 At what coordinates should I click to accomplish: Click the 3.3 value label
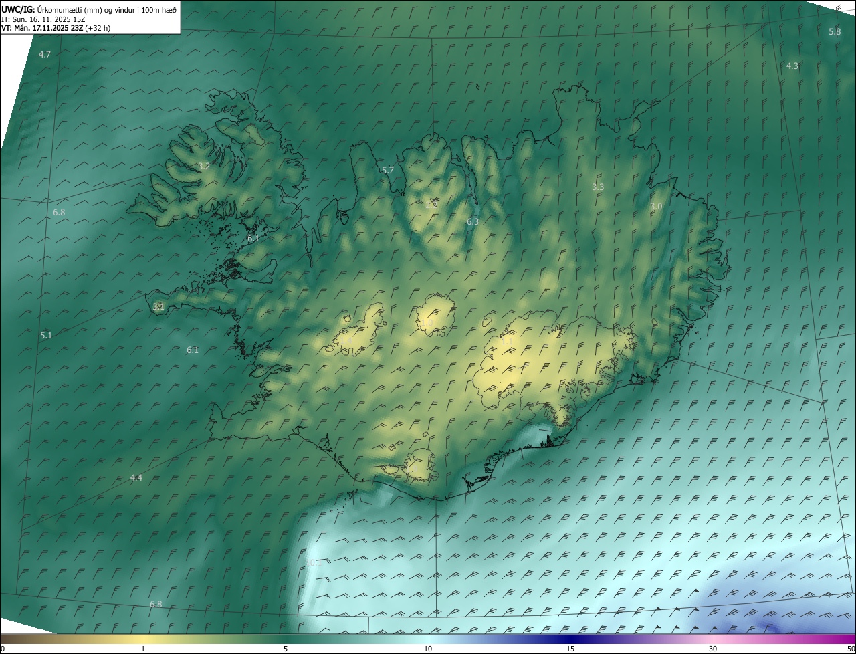tap(598, 187)
